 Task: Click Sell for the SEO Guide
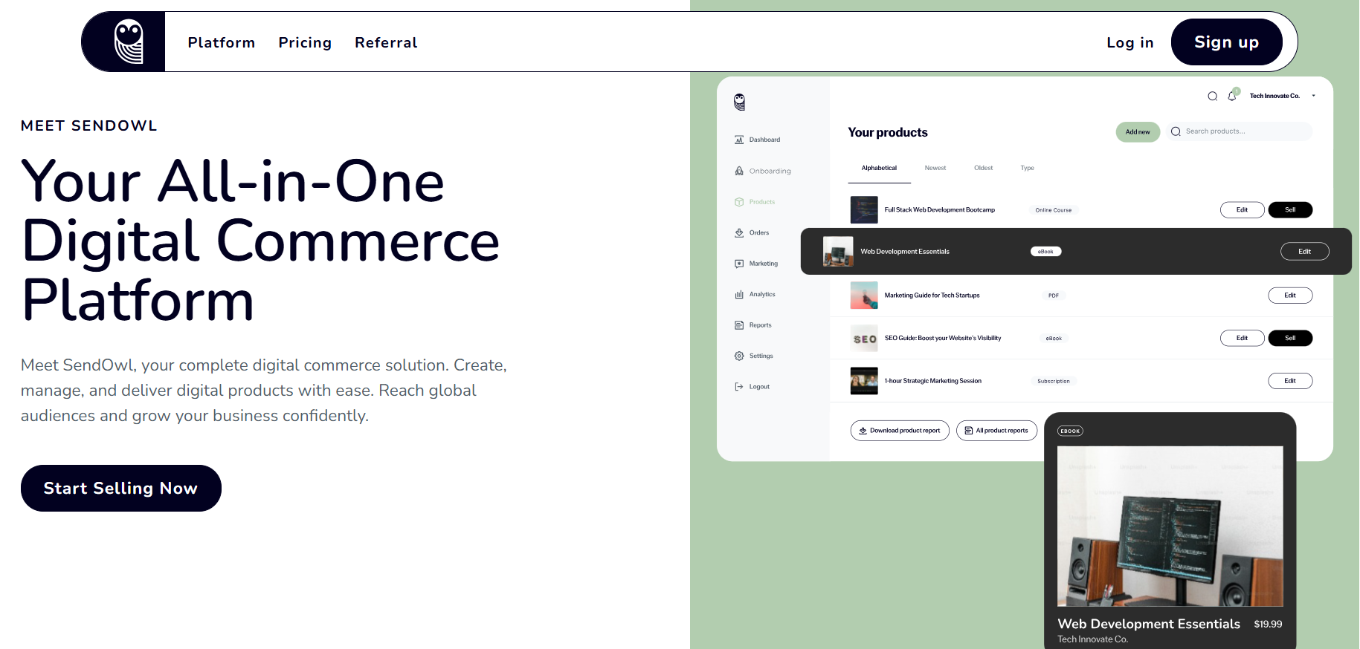coord(1290,338)
